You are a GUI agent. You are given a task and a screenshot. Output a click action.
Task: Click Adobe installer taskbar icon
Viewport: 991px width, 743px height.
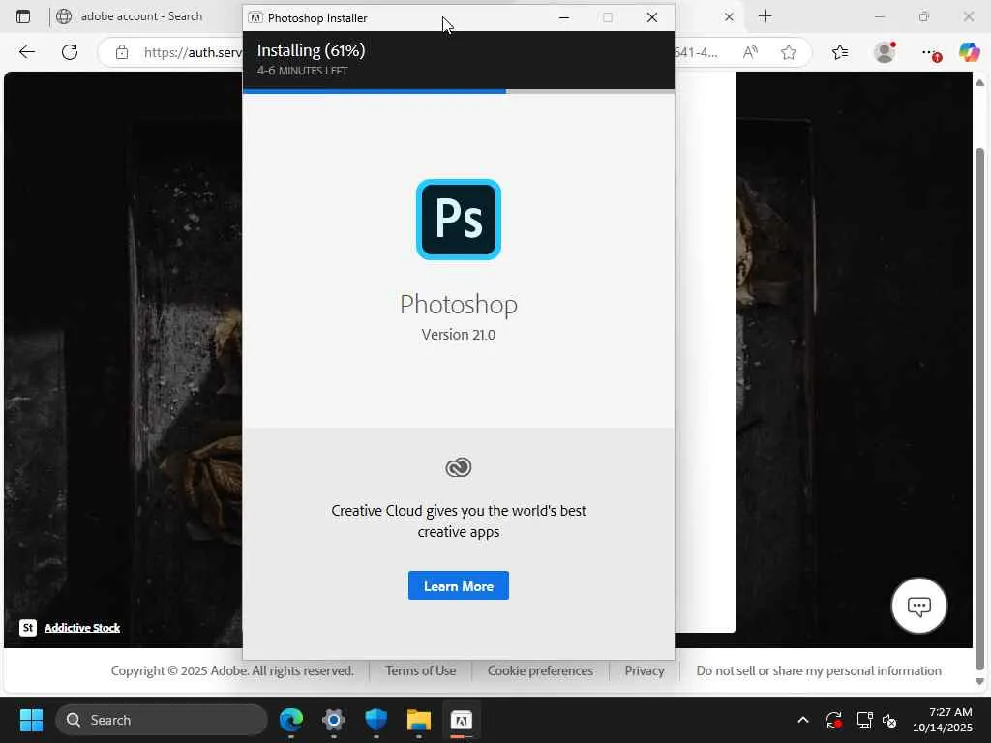462,720
